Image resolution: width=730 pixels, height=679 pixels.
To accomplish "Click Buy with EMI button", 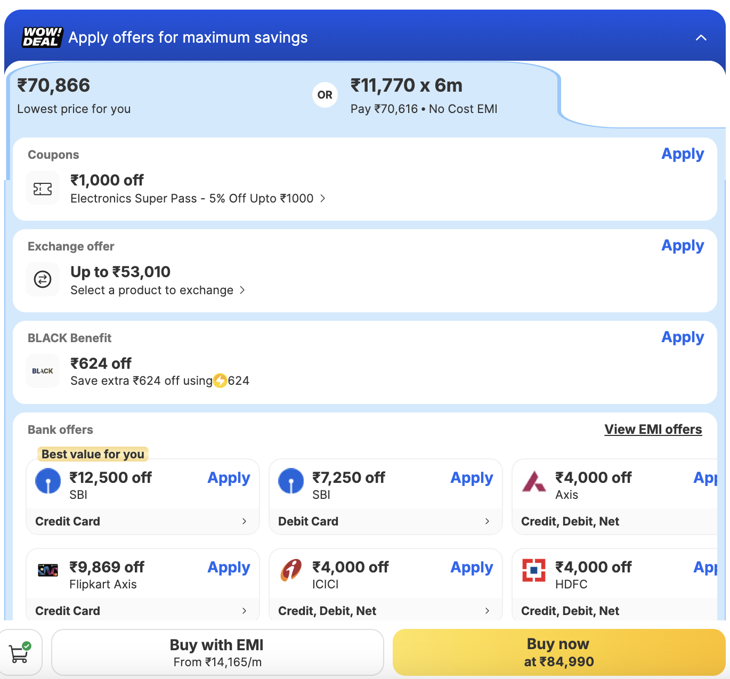I will pos(217,652).
